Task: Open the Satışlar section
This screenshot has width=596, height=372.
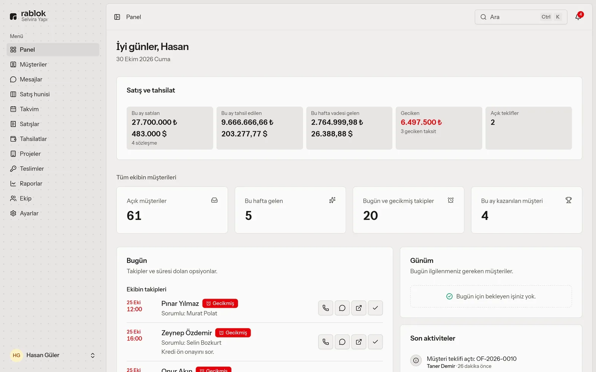Action: 53,124
